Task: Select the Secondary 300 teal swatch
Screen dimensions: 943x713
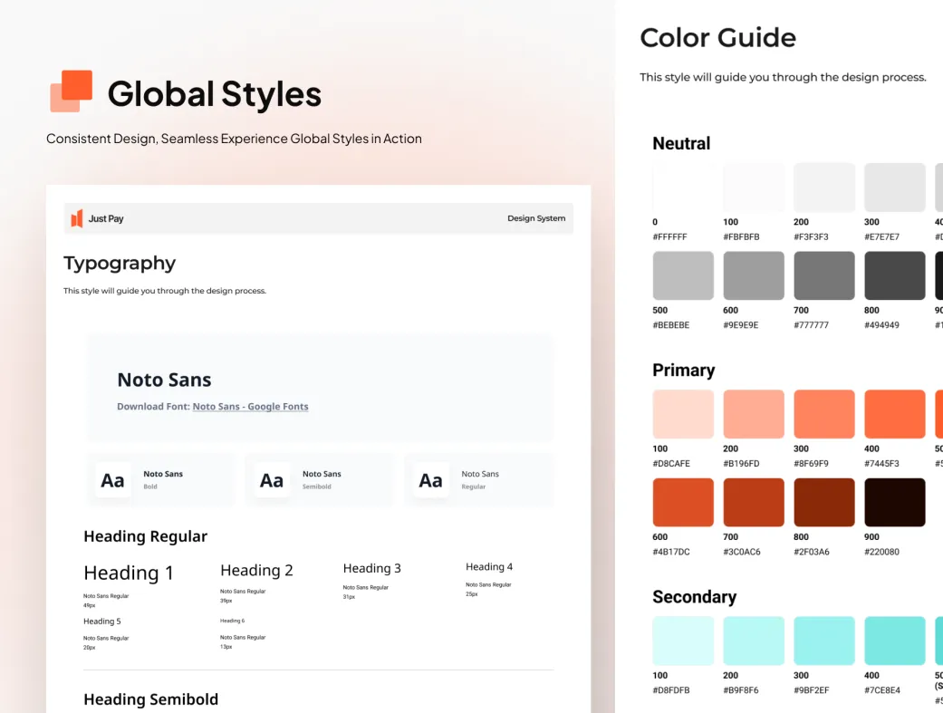Action: click(824, 641)
